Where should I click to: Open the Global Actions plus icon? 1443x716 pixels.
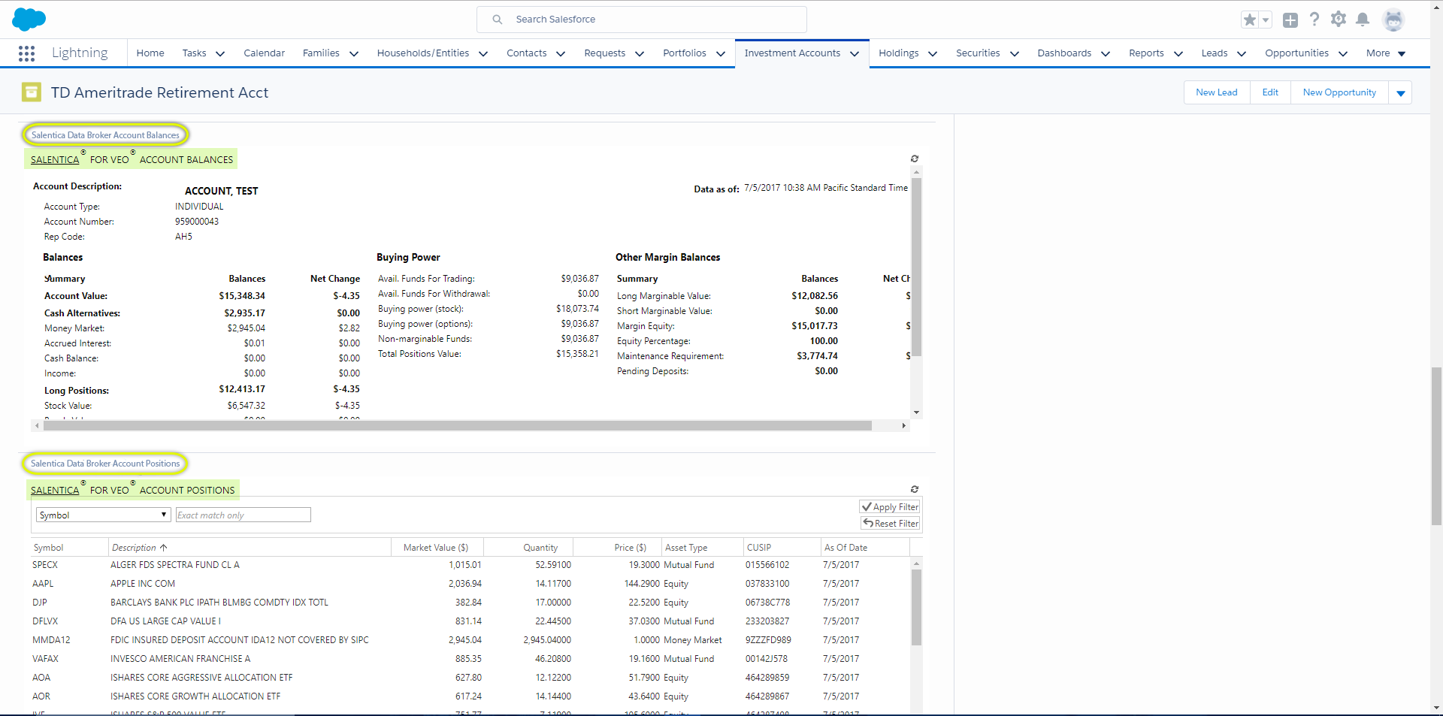tap(1290, 20)
